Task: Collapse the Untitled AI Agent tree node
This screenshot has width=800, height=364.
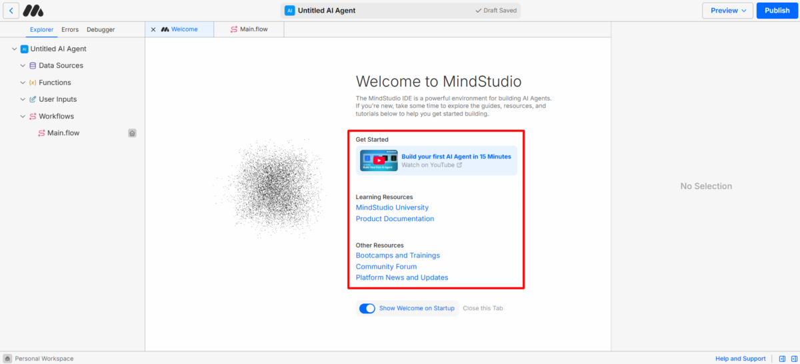Action: (x=15, y=49)
